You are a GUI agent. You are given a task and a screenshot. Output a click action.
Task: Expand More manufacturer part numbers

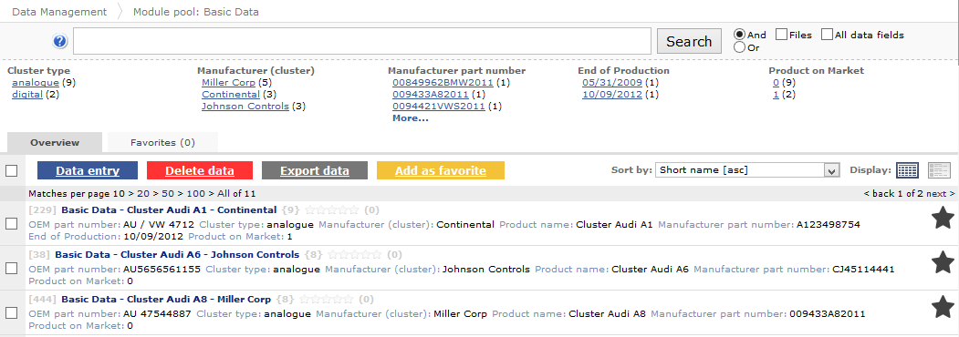pyautogui.click(x=411, y=117)
